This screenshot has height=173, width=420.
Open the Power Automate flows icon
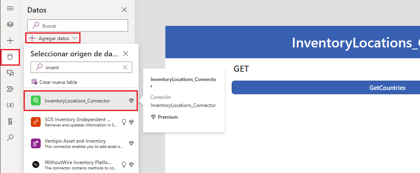10,89
